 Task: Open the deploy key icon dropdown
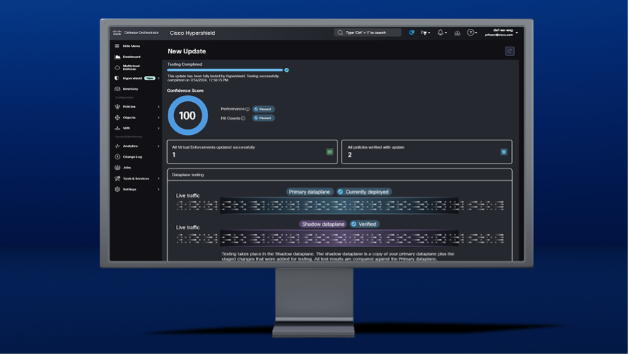[425, 33]
